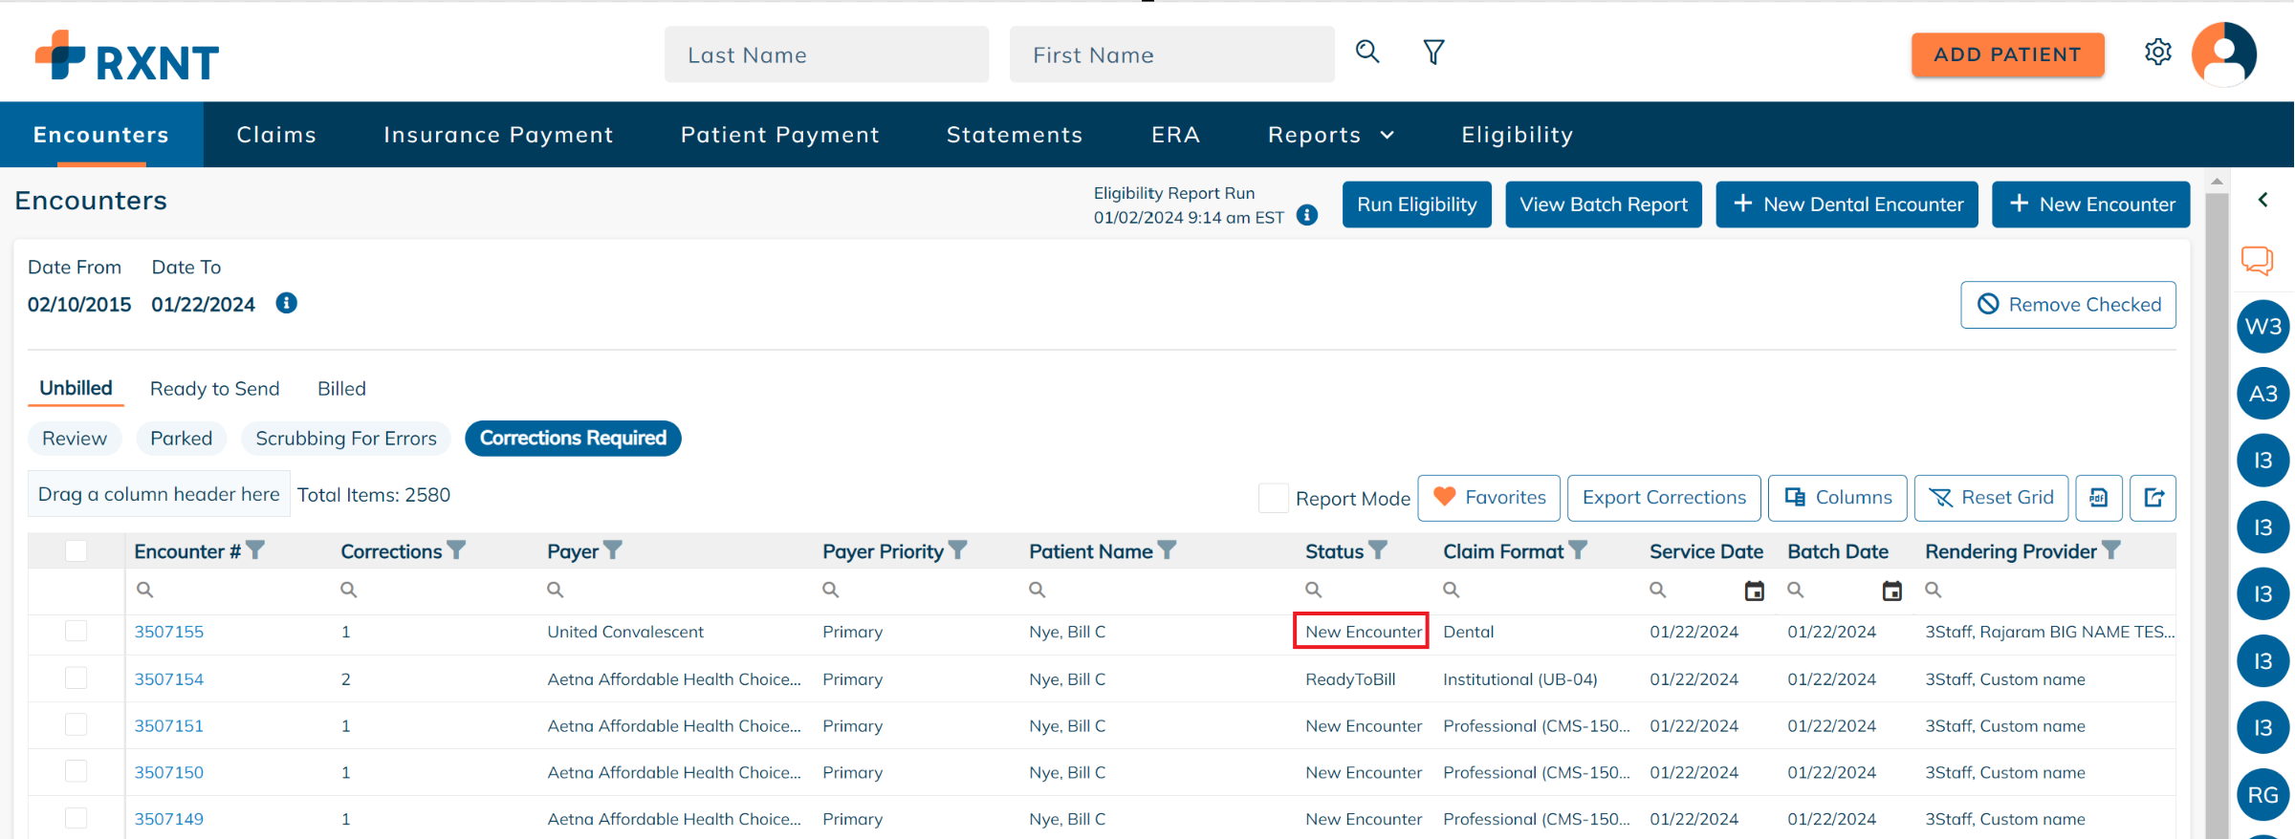Open the advanced filter funnel in header

tap(1433, 52)
